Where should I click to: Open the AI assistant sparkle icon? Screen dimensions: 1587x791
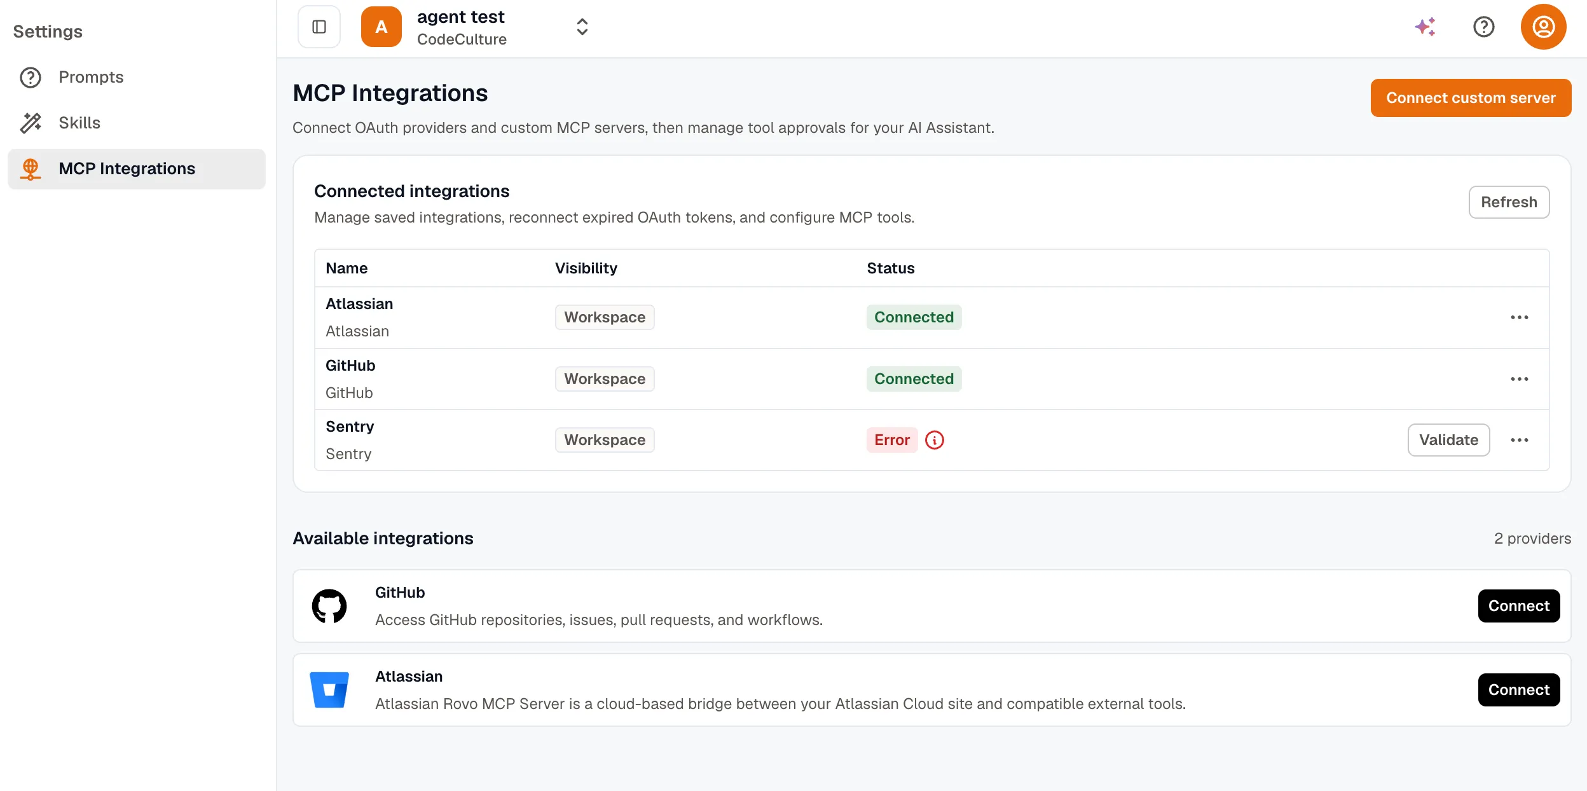1426,27
